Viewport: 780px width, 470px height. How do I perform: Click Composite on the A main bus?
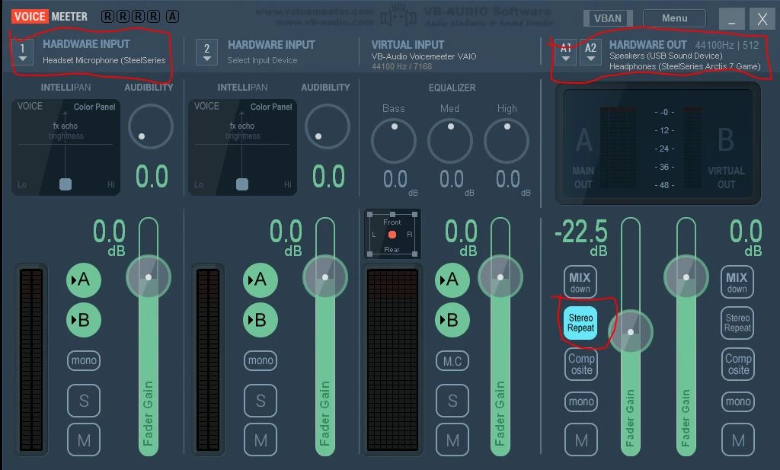coord(581,364)
